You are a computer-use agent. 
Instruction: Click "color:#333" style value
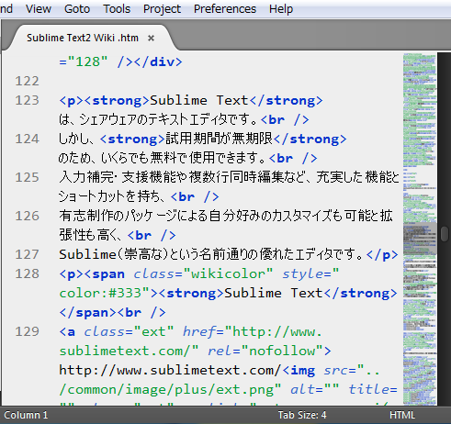point(104,293)
